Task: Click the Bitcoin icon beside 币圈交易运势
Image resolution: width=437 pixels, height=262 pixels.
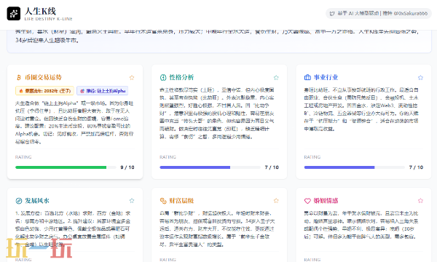Action: (19, 77)
